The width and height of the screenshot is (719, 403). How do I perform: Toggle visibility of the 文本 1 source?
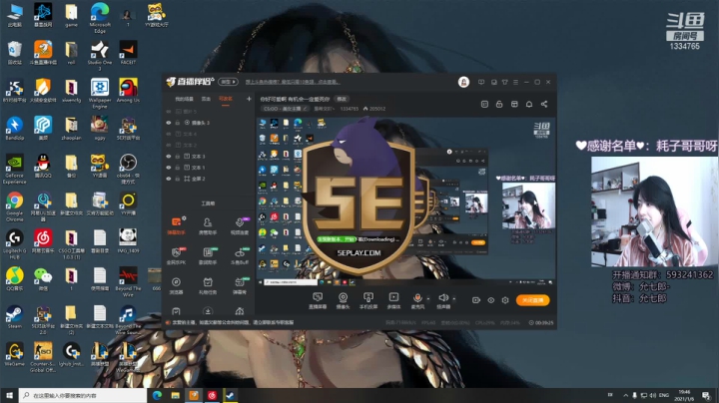coord(169,168)
